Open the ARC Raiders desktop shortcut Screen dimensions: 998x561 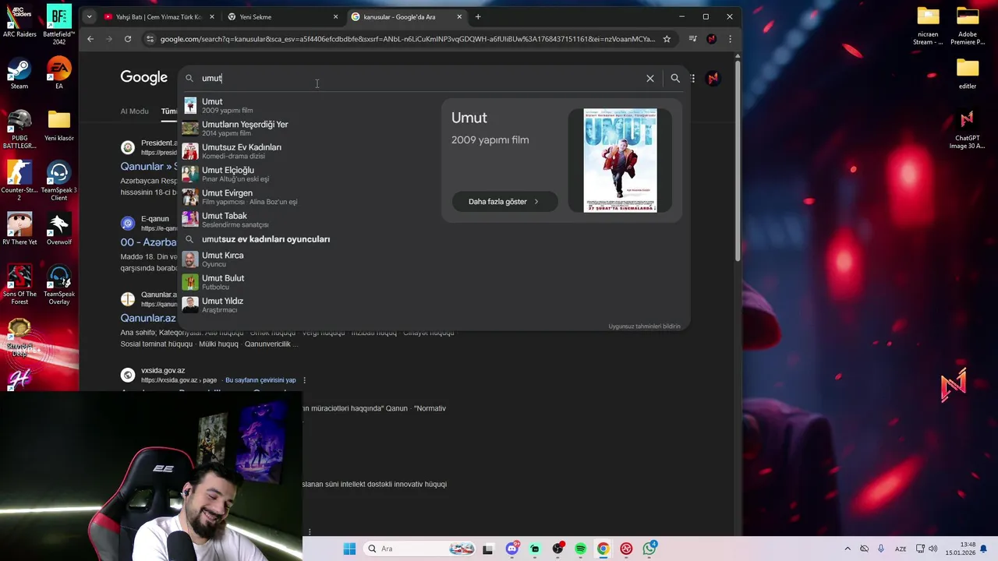click(19, 21)
